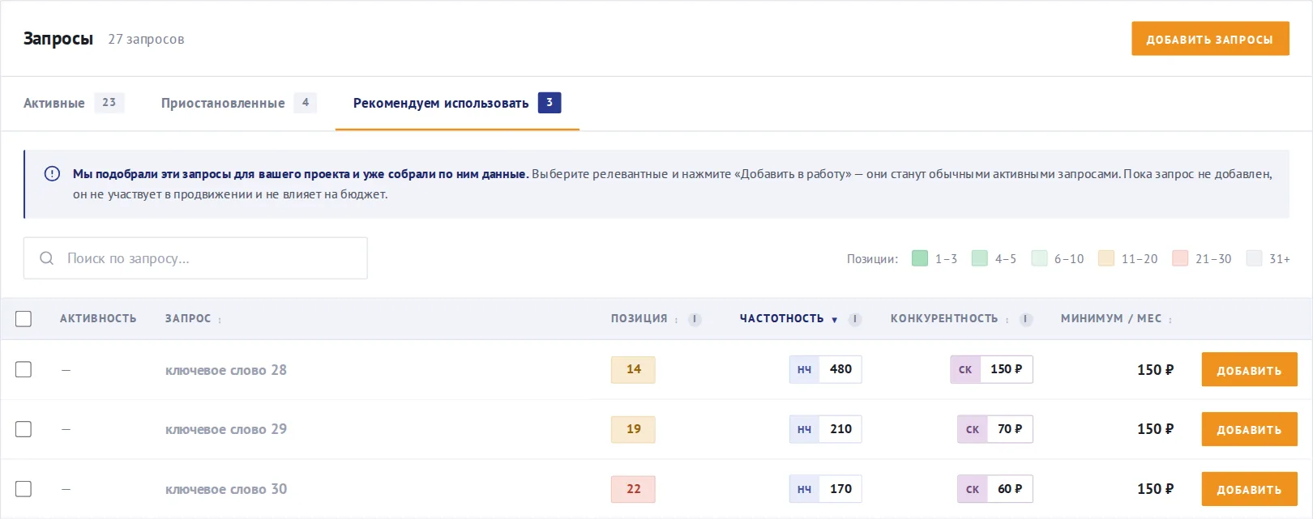Check the box for ключевое слово 30
The image size is (1313, 519).
pyautogui.click(x=24, y=489)
